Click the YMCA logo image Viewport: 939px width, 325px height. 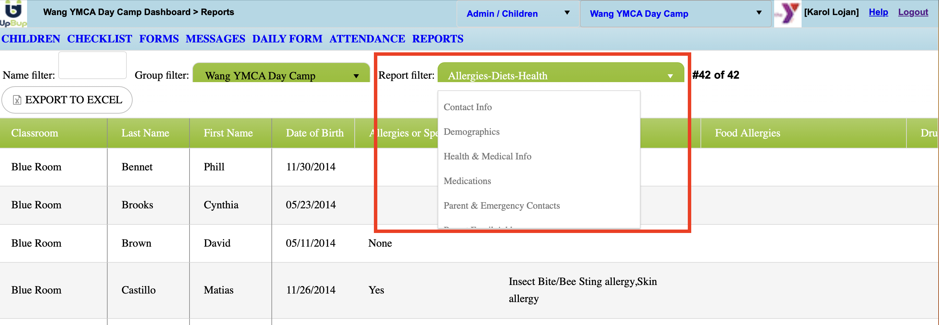[788, 14]
